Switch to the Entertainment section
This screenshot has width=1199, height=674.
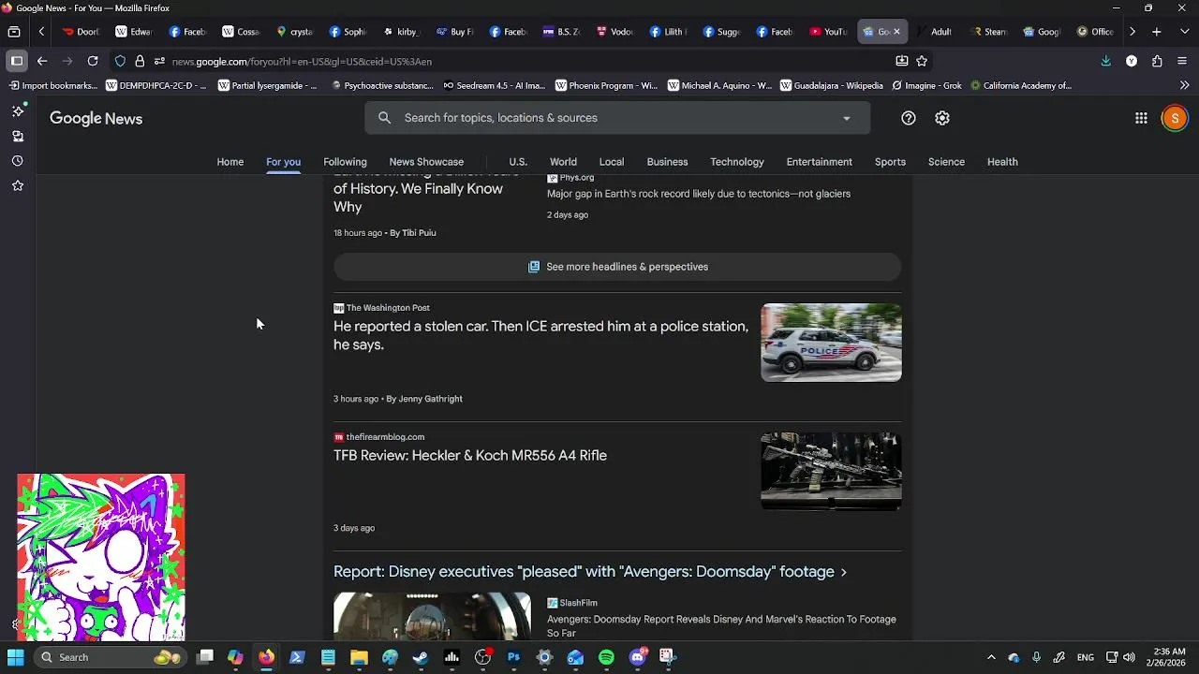820,162
